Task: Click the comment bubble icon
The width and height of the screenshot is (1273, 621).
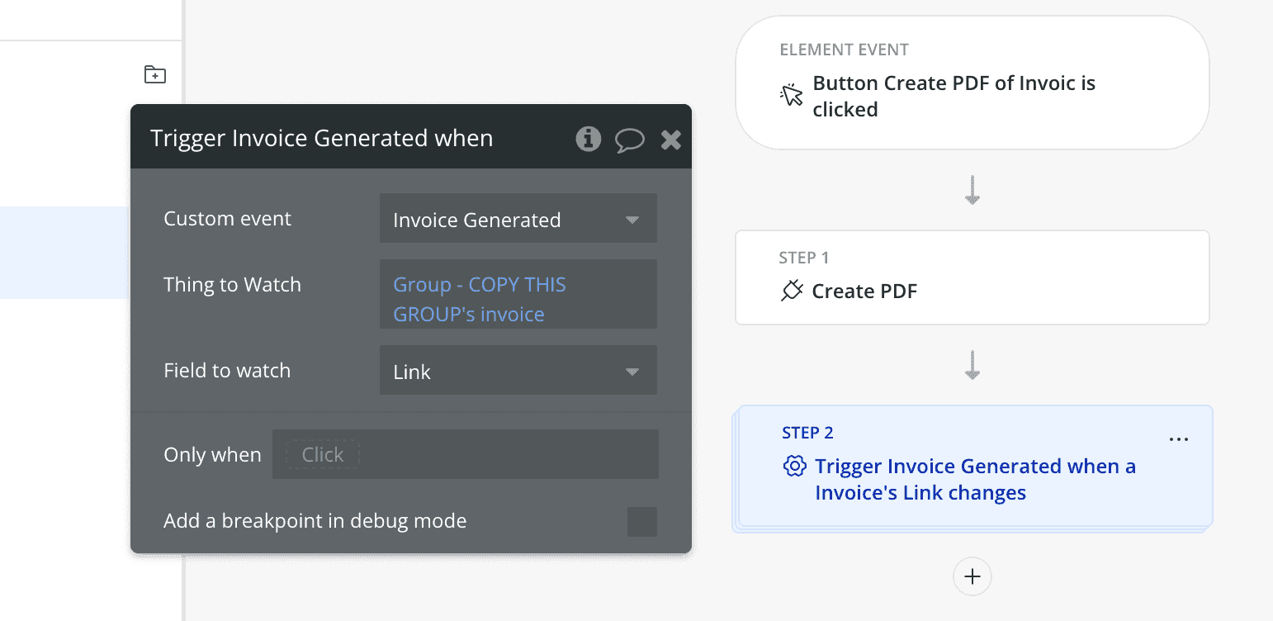Action: tap(629, 140)
